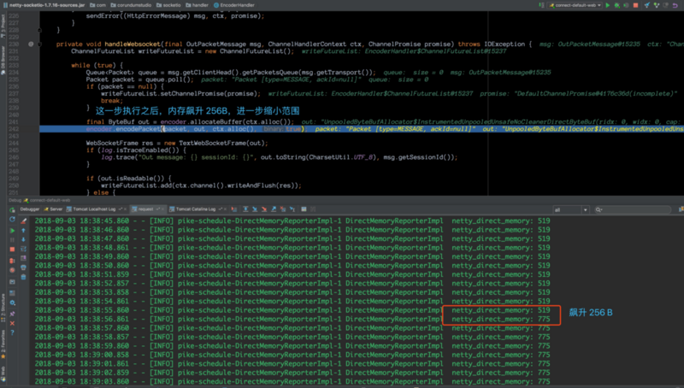Resume program with green play icon in debug sidebar
684x388 pixels.
click(12, 230)
